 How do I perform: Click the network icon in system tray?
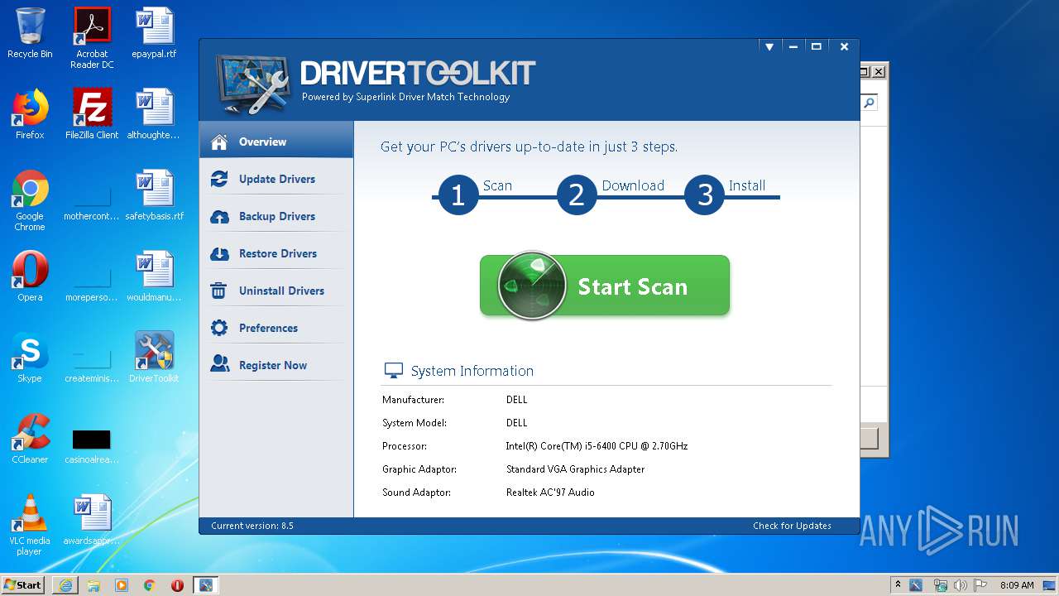pyautogui.click(x=940, y=585)
